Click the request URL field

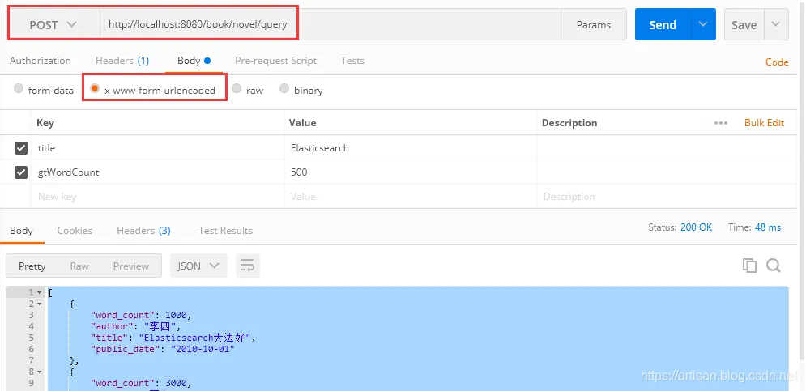pyautogui.click(x=330, y=24)
